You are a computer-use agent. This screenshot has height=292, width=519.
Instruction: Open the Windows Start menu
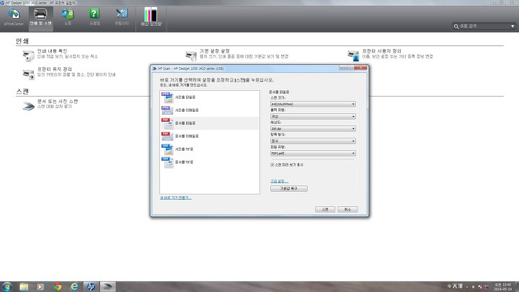point(7,286)
